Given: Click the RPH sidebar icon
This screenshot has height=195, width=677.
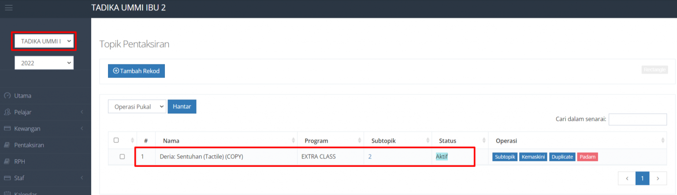Looking at the screenshot, I should [x=7, y=161].
